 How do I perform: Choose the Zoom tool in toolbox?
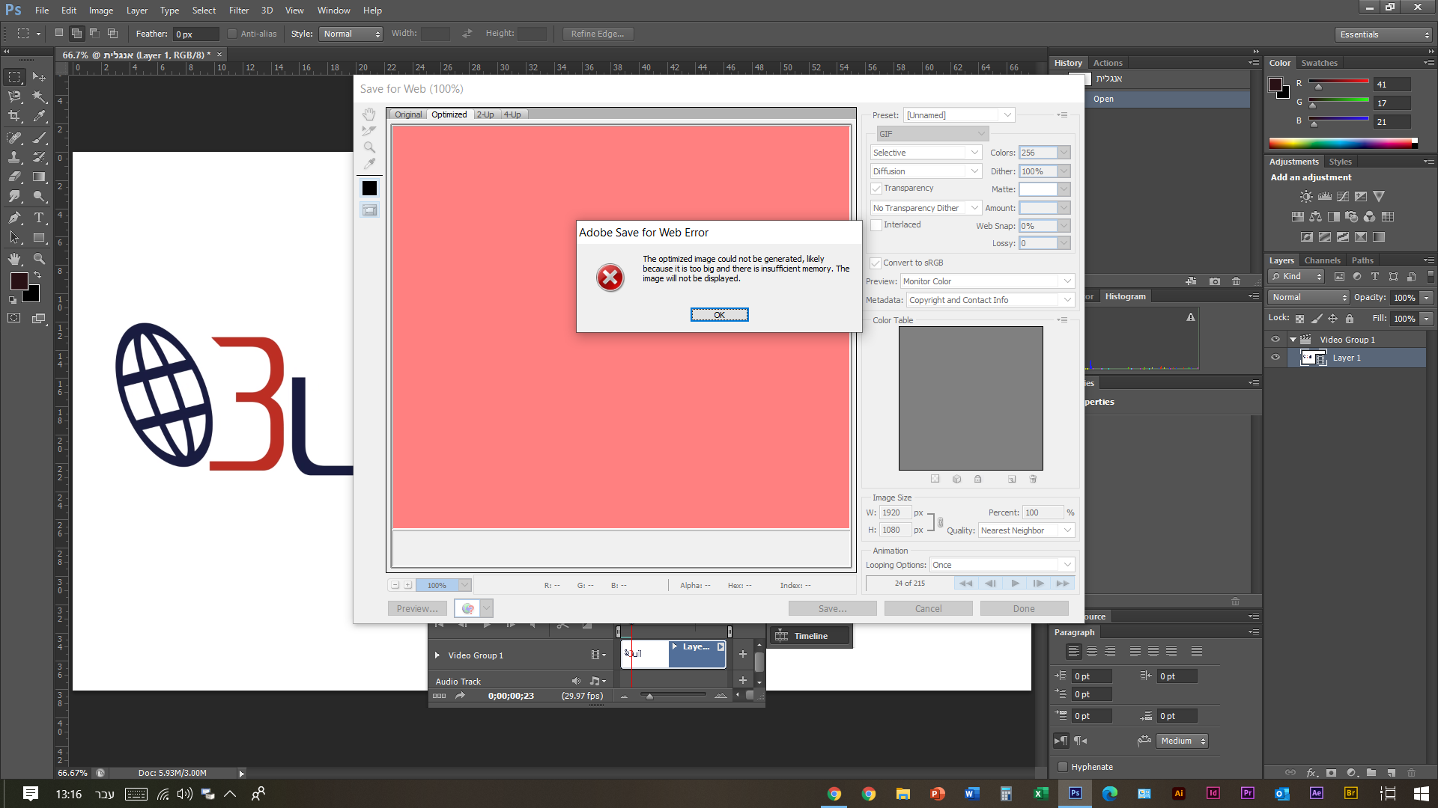[39, 259]
